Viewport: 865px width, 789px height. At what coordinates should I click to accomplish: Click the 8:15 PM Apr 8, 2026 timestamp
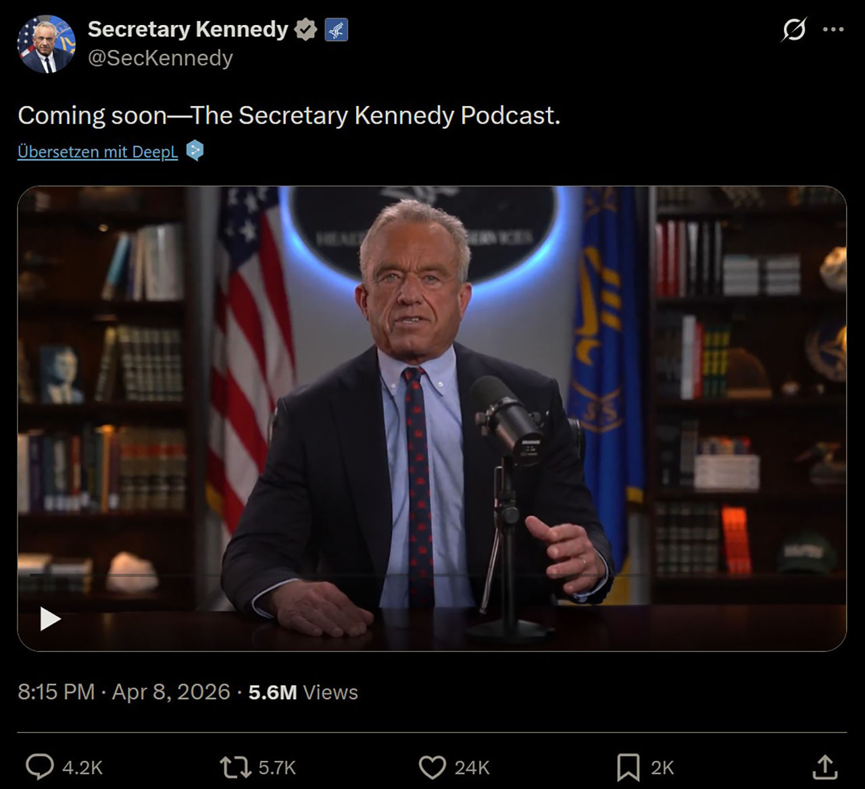[x=124, y=692]
